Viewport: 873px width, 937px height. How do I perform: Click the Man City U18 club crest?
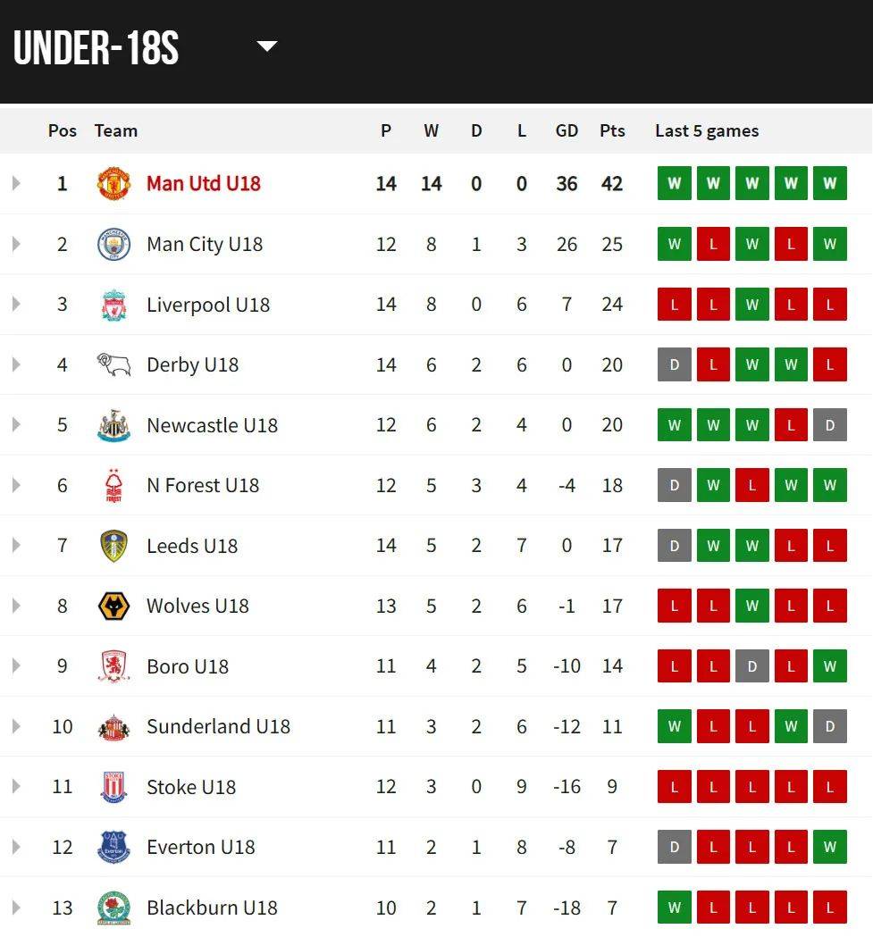tap(113, 244)
